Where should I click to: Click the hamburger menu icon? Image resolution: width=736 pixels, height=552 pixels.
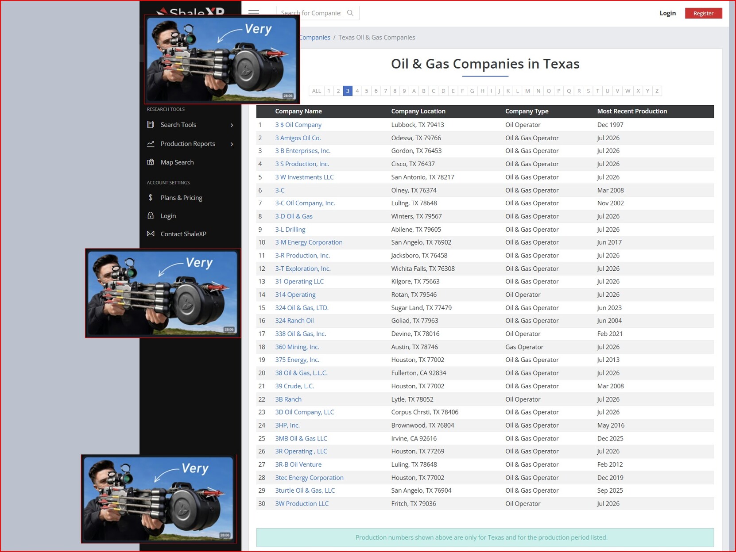pos(254,12)
